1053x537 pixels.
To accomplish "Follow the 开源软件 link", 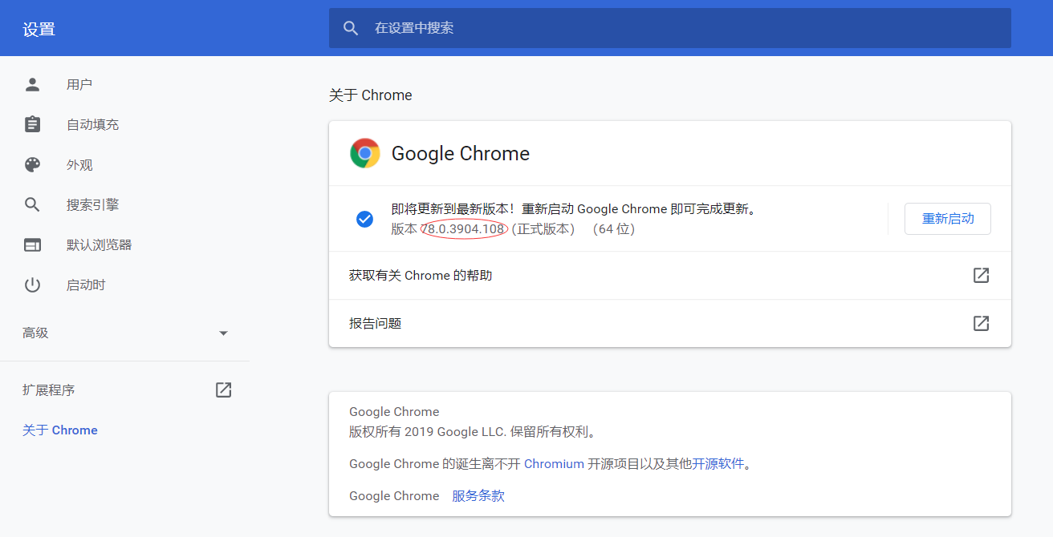I will 718,463.
